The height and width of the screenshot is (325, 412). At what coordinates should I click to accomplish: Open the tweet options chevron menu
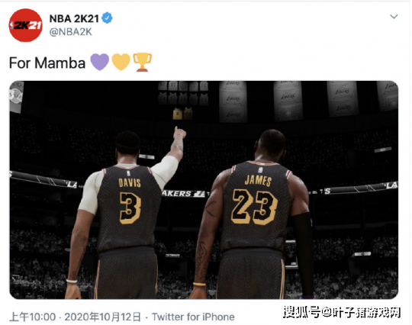coord(394,17)
